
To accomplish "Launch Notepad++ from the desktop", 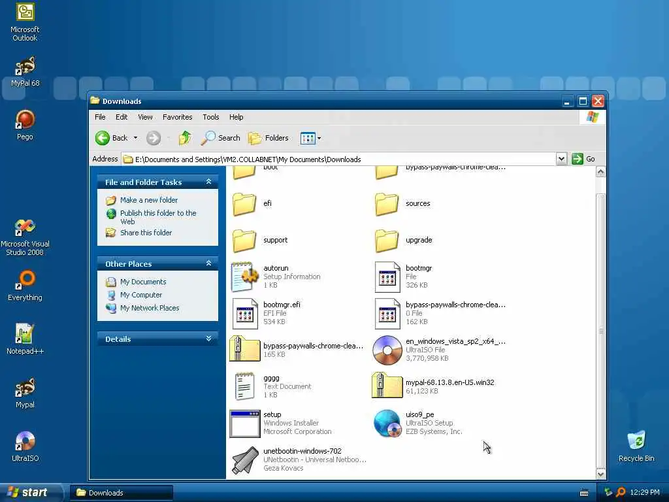I will (x=25, y=339).
